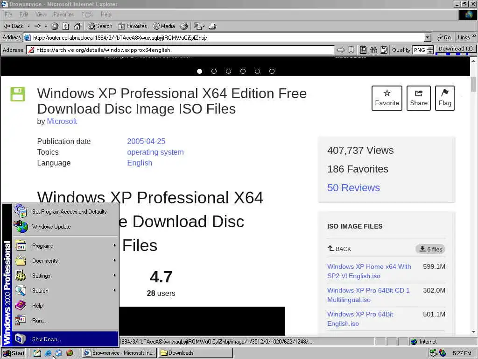Click the Download (1) button
Image resolution: width=478 pixels, height=359 pixels.
[x=456, y=49]
